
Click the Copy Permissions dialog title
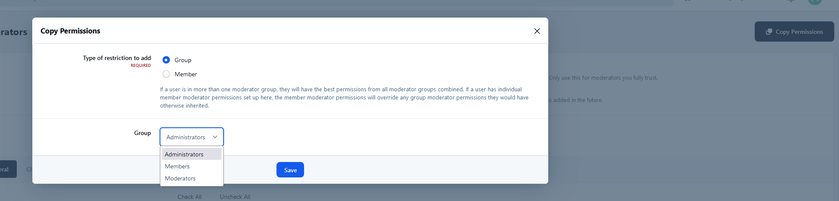pyautogui.click(x=71, y=31)
